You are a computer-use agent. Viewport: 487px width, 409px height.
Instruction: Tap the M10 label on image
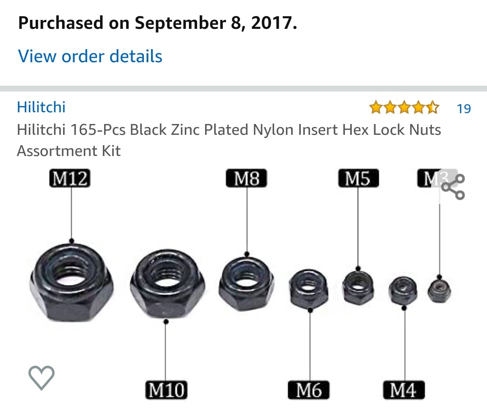click(166, 390)
